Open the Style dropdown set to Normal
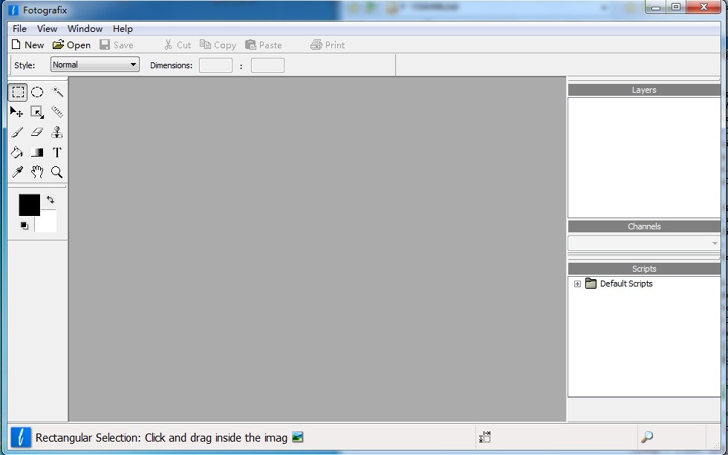 [x=94, y=65]
